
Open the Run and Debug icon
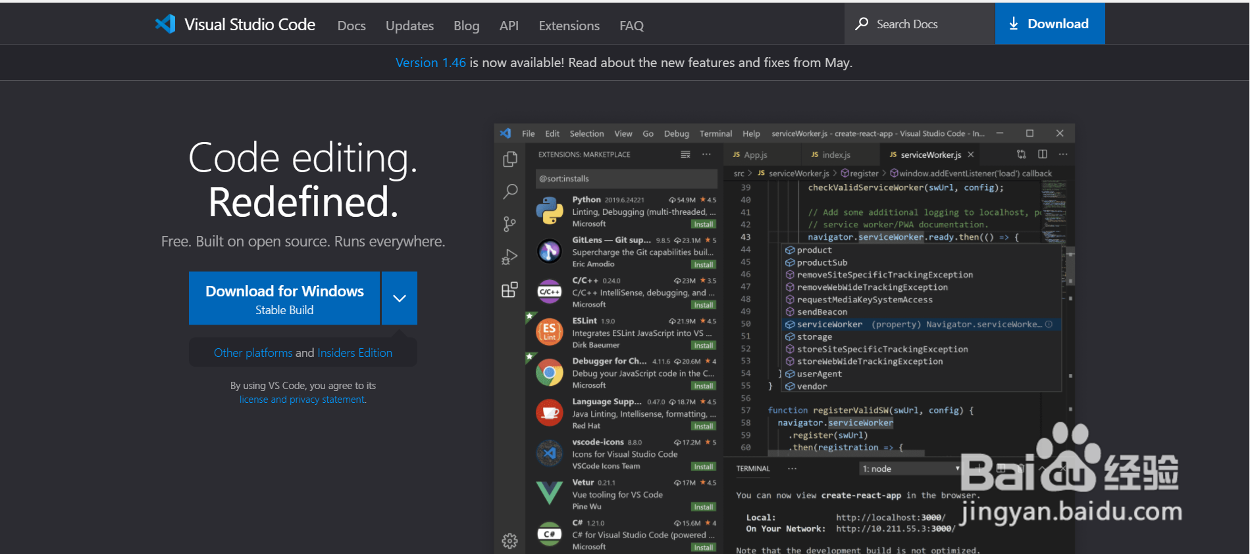[510, 256]
